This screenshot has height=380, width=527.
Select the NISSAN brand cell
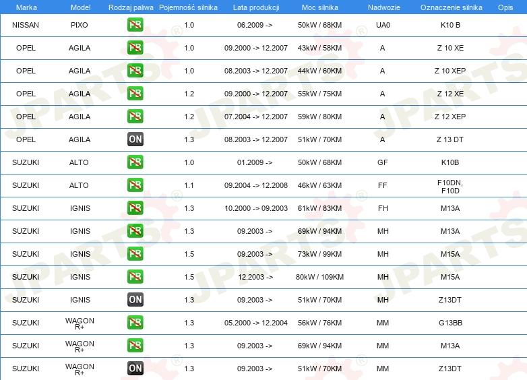pyautogui.click(x=26, y=25)
